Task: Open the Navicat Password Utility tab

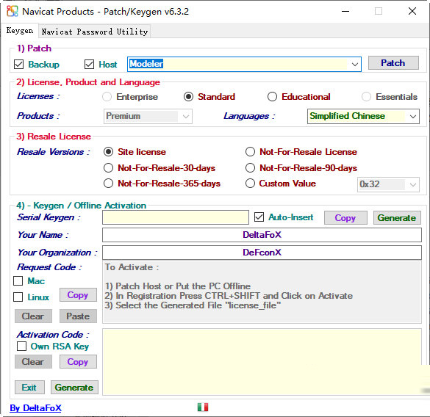Action: tap(95, 32)
